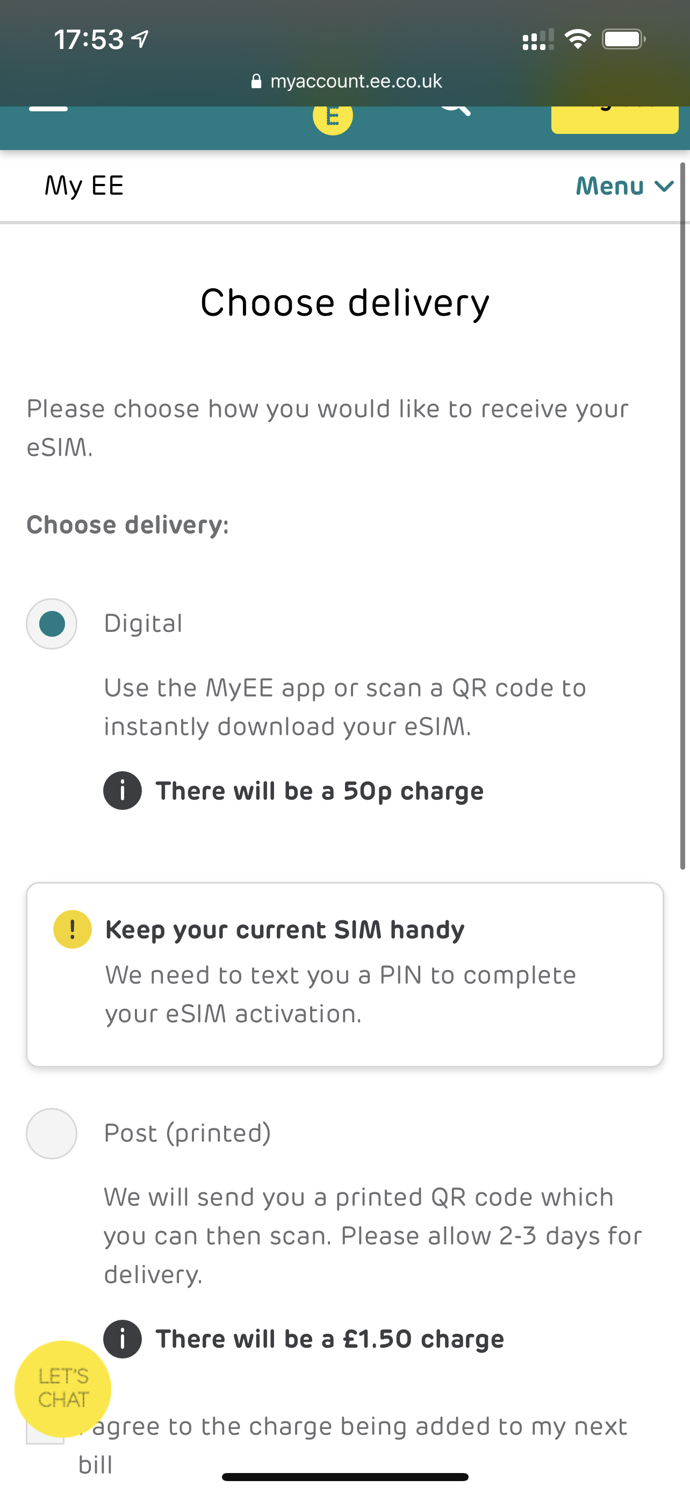
Task: Tap the location arrow in status bar
Action: point(141,39)
